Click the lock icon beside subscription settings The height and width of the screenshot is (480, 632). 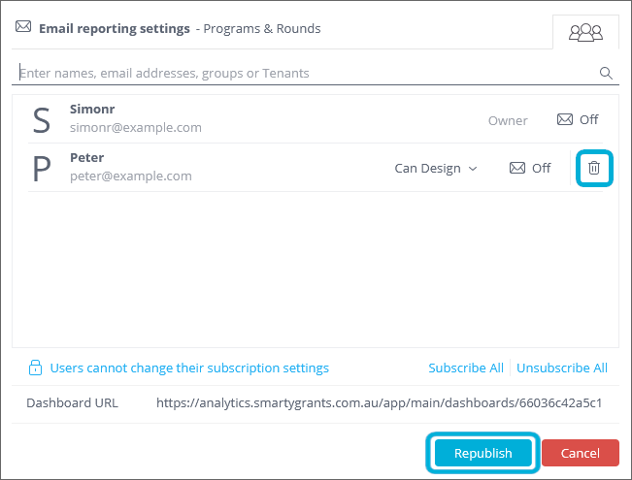coord(35,368)
